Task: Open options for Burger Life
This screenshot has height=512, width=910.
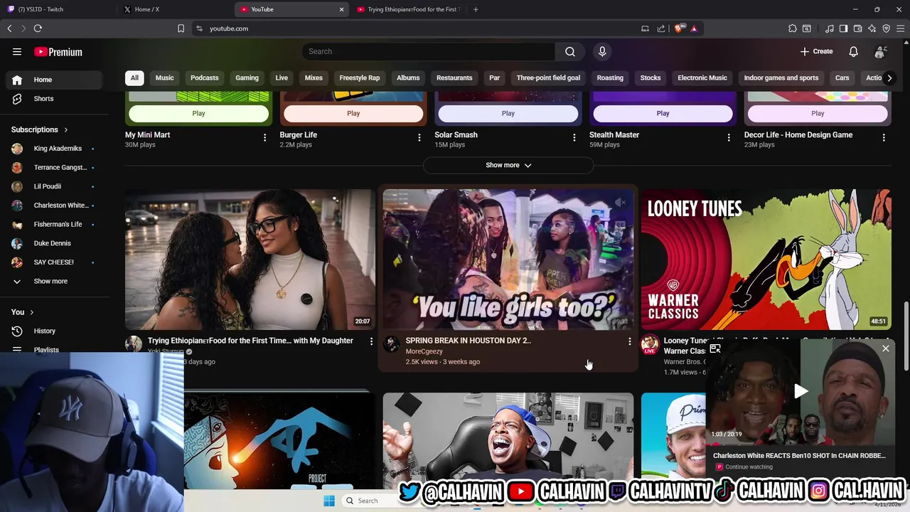Action: click(x=419, y=137)
